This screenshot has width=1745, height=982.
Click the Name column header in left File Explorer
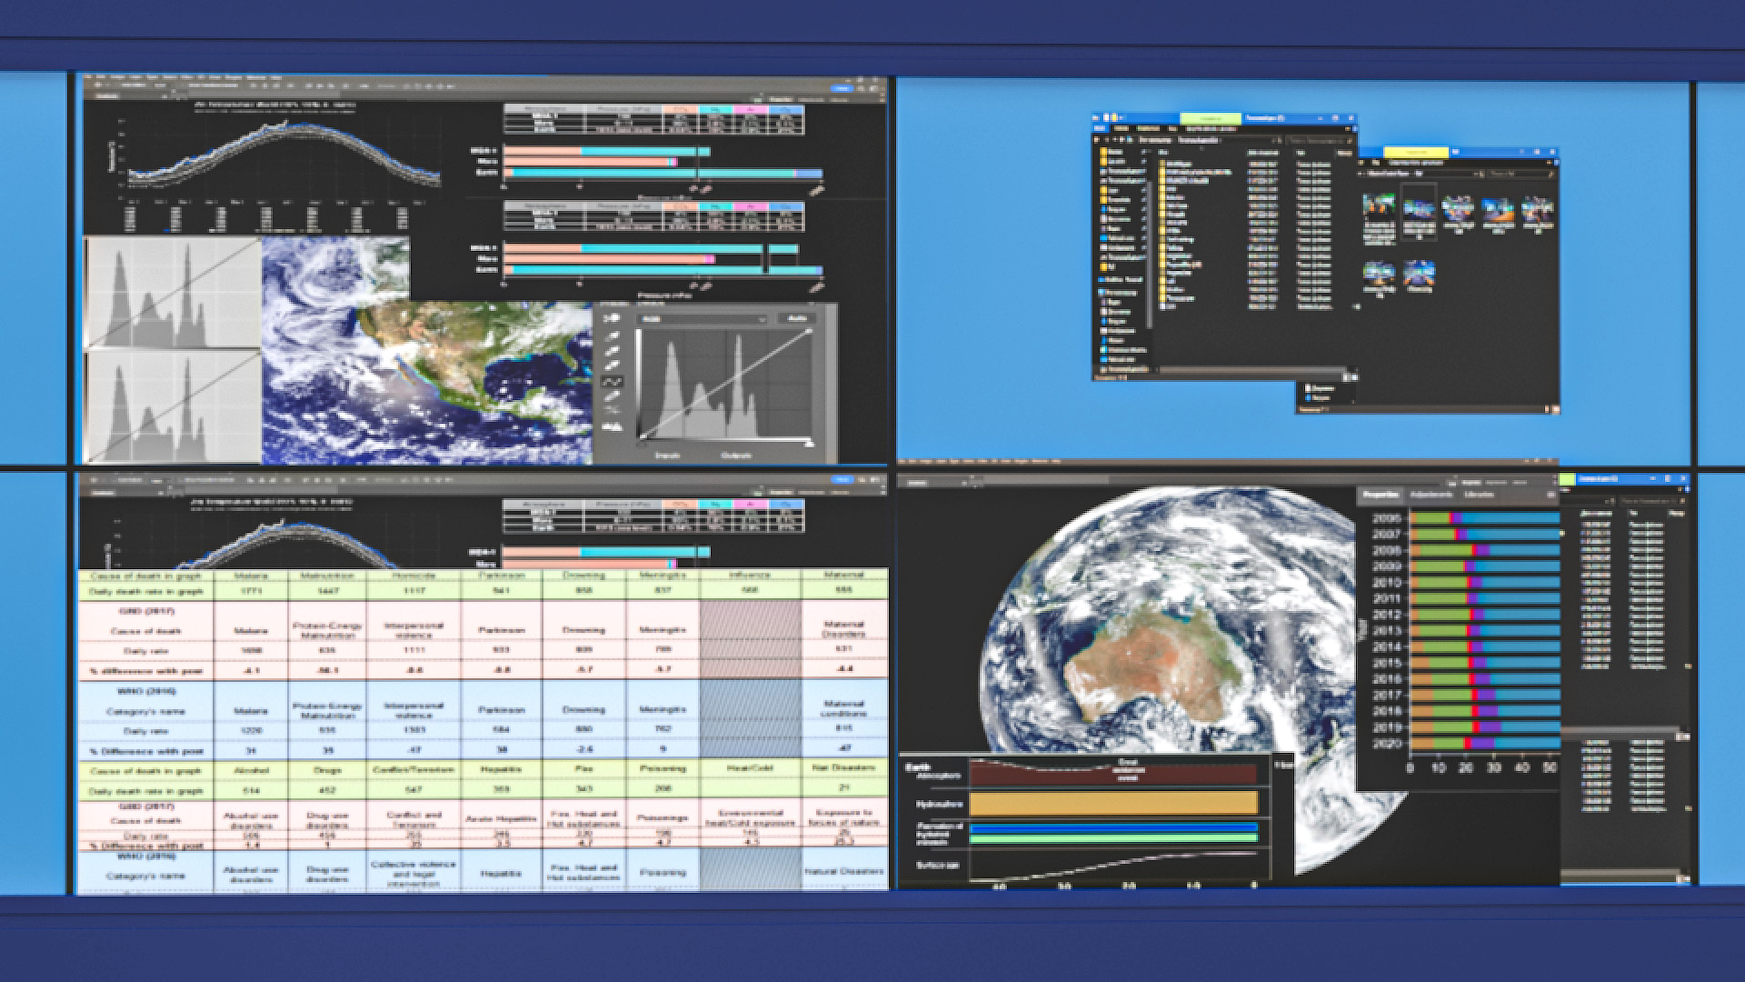point(1165,153)
